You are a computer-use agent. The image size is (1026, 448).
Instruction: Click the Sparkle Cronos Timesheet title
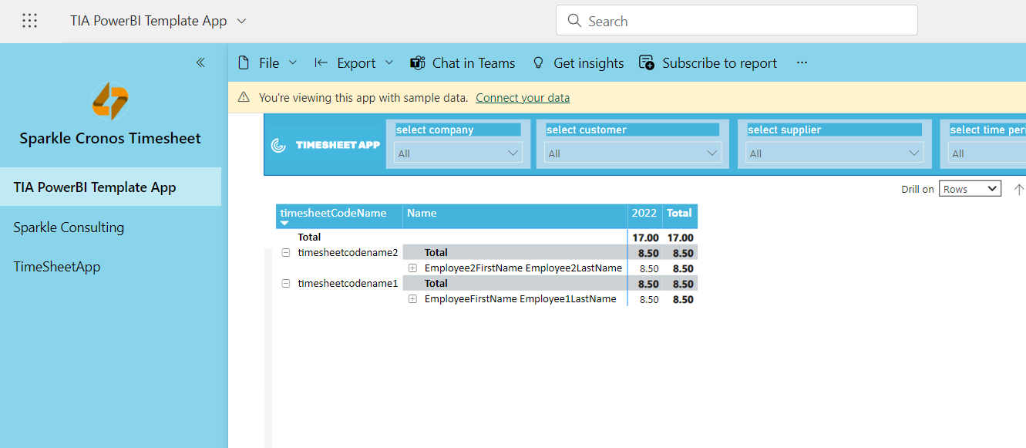[x=110, y=139]
